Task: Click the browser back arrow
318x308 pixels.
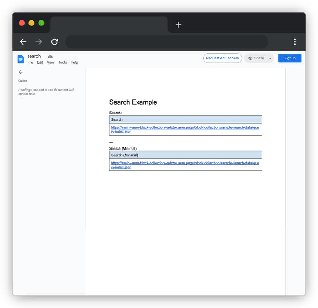Action: [23, 42]
